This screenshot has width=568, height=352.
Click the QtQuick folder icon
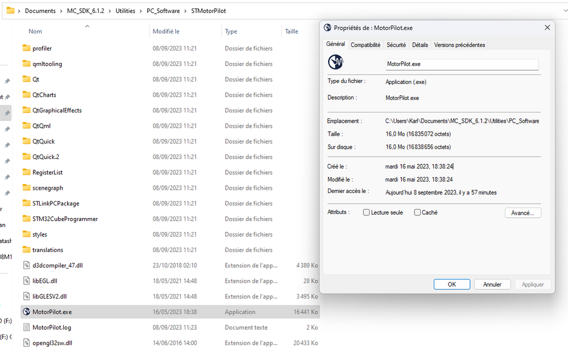27,141
